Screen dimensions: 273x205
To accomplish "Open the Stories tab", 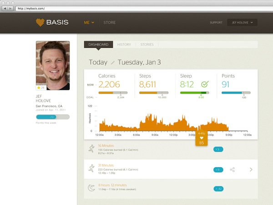I will pos(147,45).
